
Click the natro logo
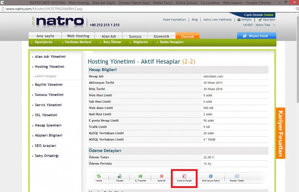[58, 21]
